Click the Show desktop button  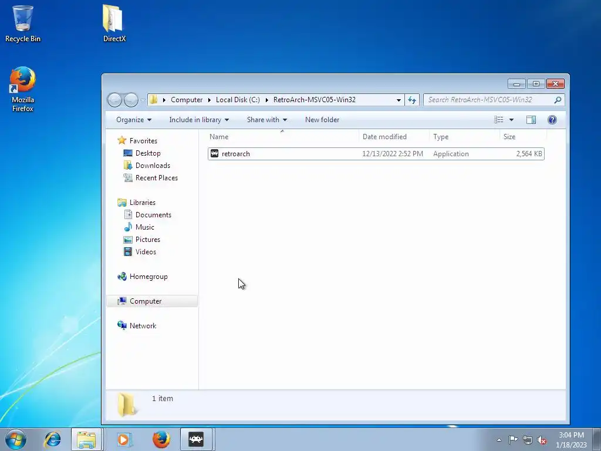point(597,439)
